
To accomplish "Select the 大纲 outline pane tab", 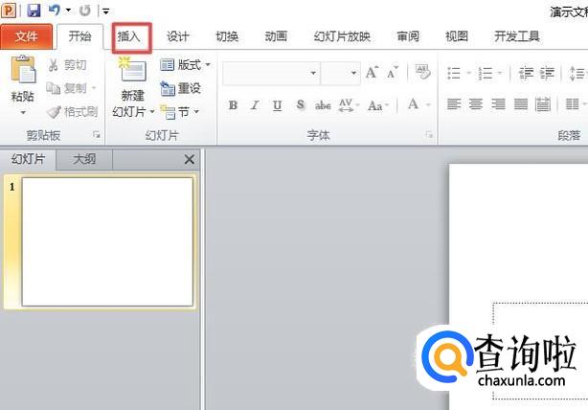I will pyautogui.click(x=84, y=159).
